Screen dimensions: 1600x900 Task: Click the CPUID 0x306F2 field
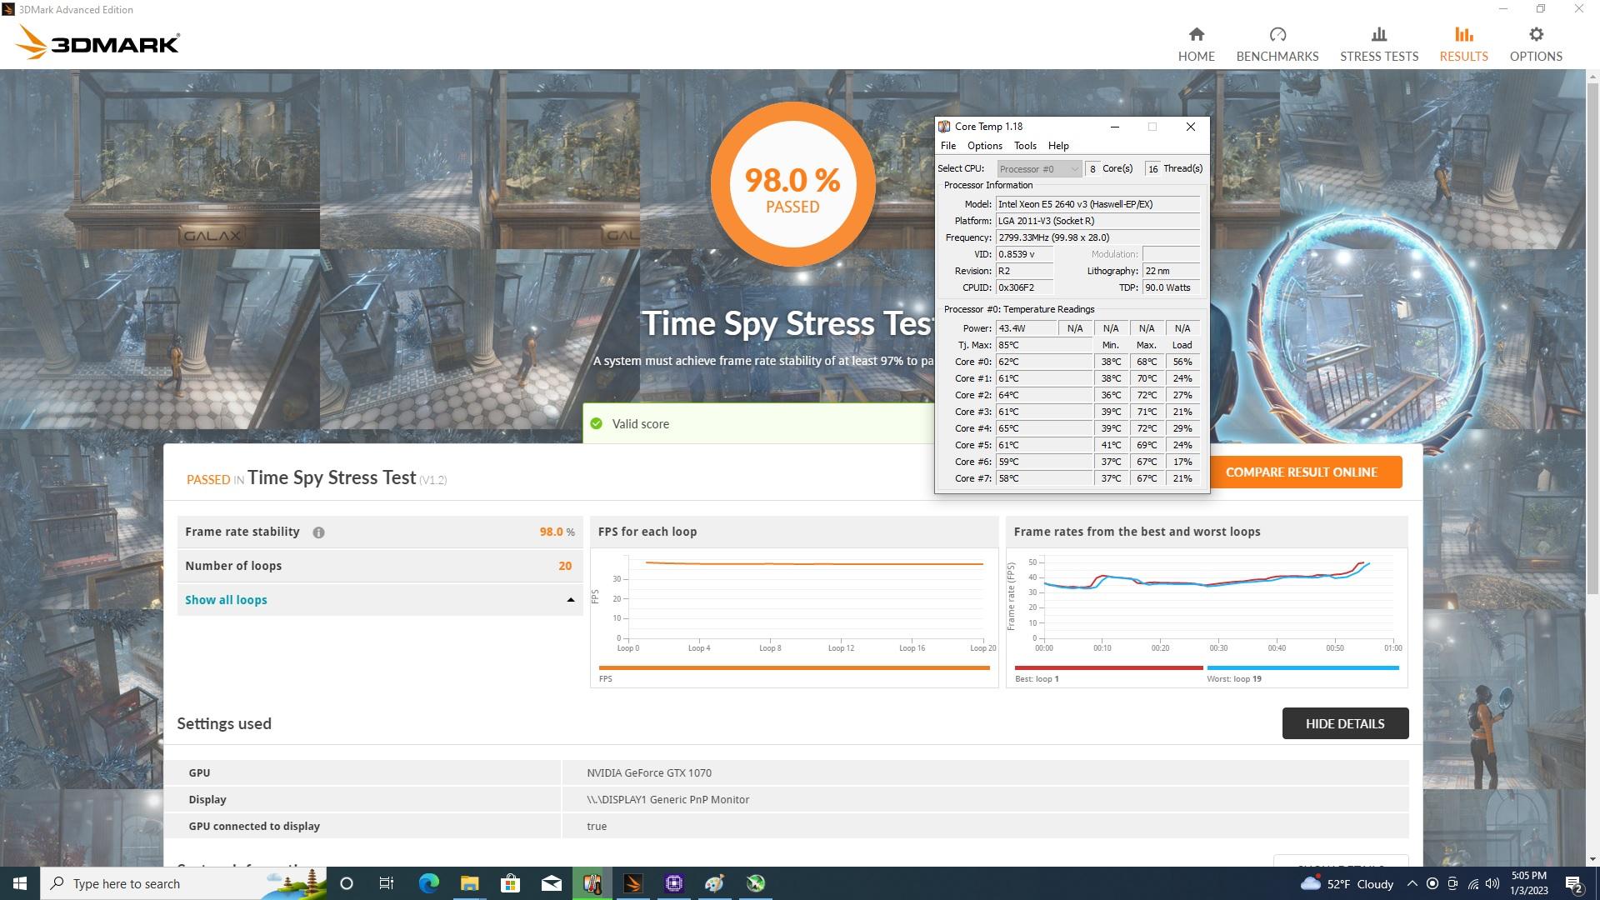coord(1024,287)
